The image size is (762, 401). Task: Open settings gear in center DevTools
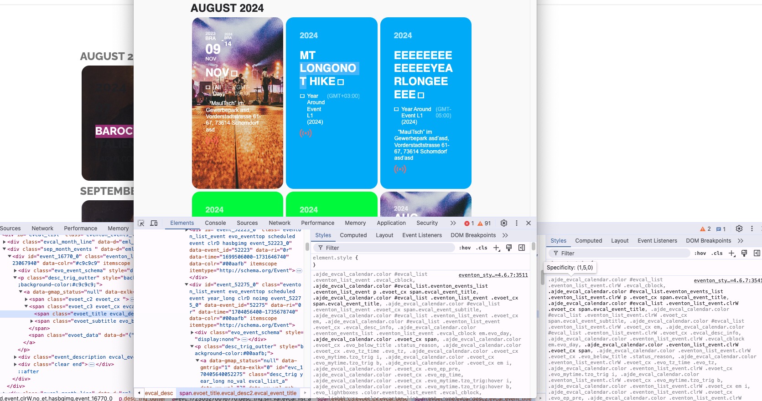tap(504, 223)
